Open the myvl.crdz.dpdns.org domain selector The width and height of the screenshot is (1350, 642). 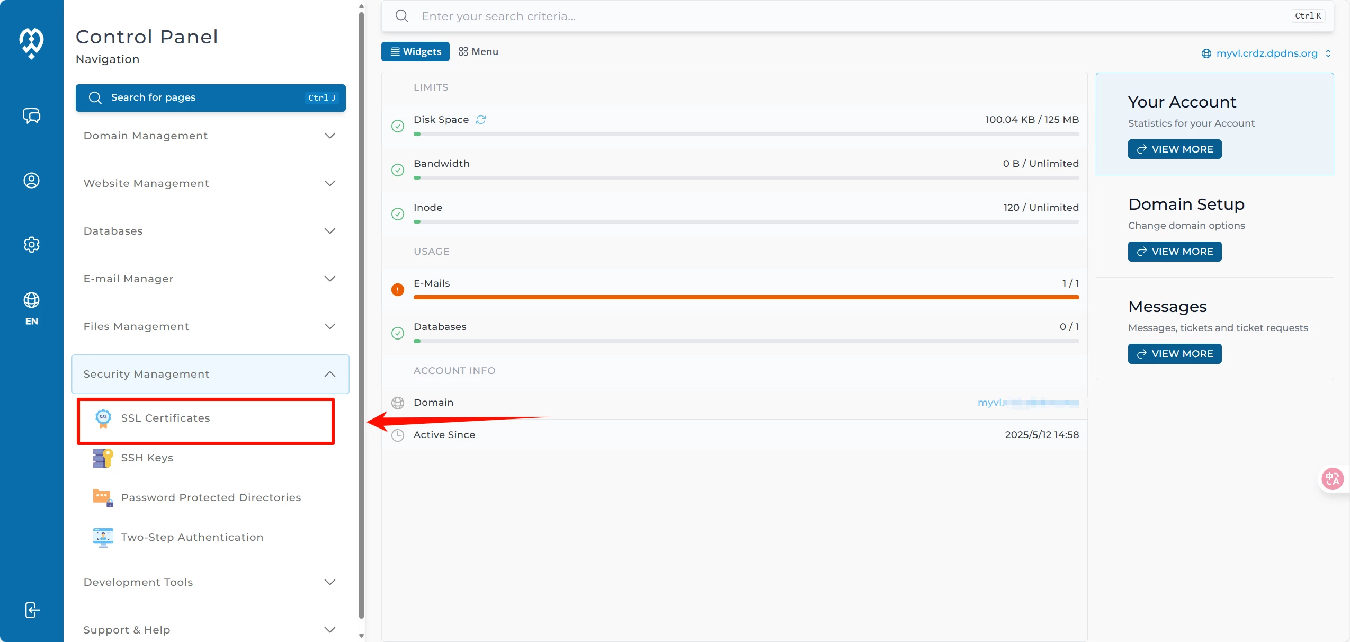1266,53
